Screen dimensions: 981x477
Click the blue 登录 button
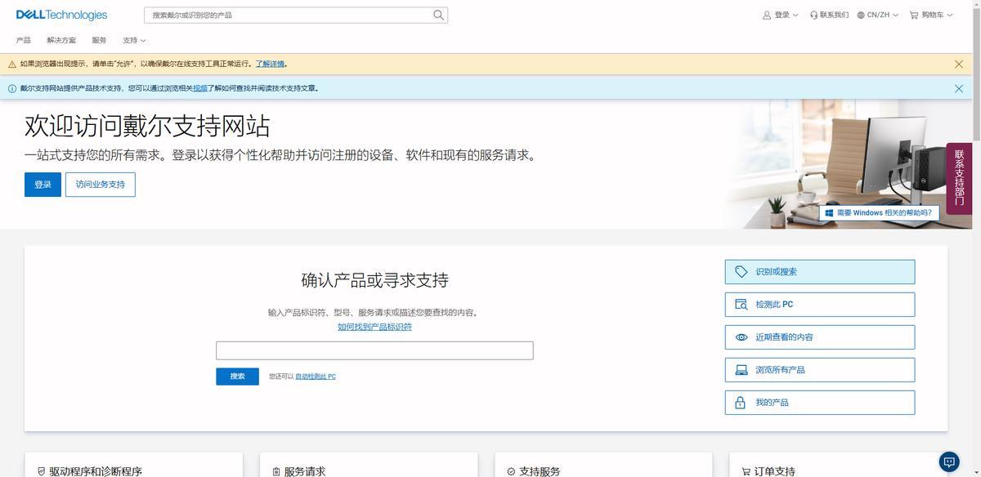43,185
